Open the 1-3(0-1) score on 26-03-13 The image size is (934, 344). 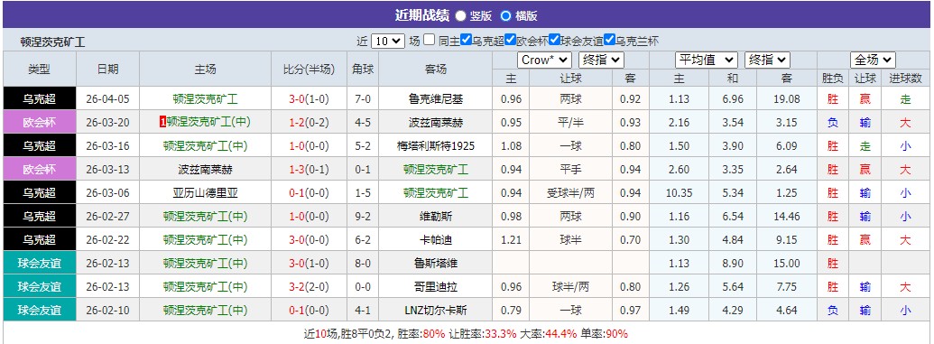(x=309, y=170)
